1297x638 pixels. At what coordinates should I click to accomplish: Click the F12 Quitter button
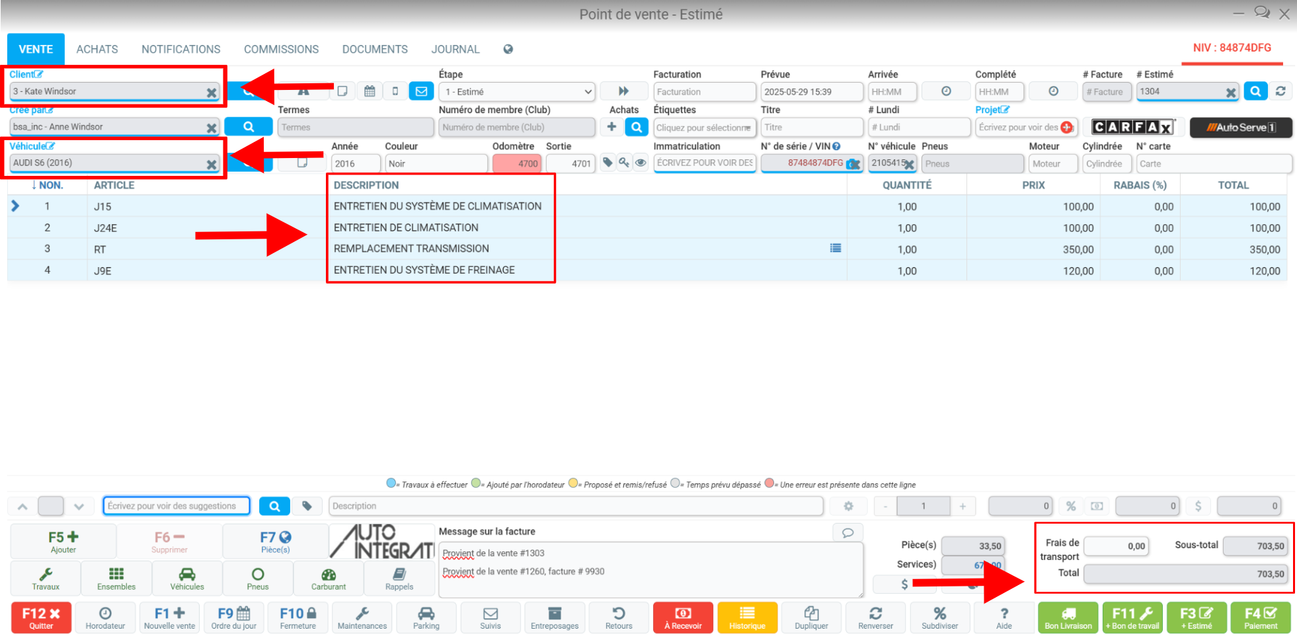(x=41, y=618)
